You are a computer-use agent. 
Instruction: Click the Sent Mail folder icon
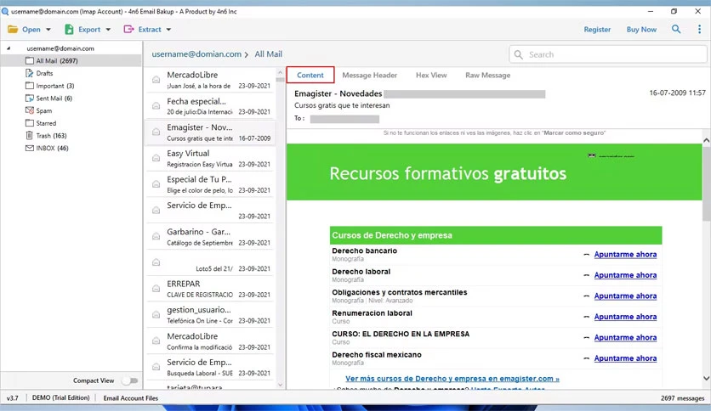30,99
